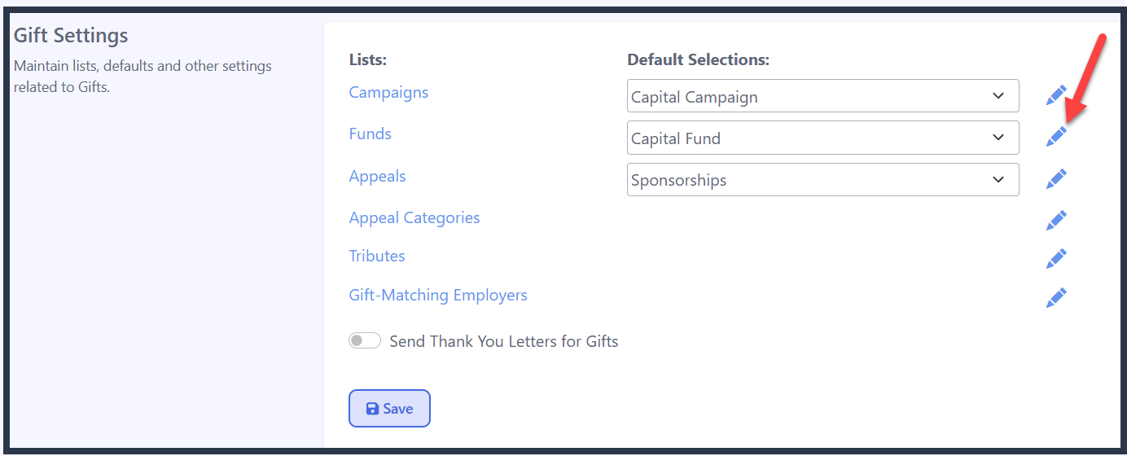The image size is (1127, 456).
Task: Open the Funds list link
Action: pos(371,134)
